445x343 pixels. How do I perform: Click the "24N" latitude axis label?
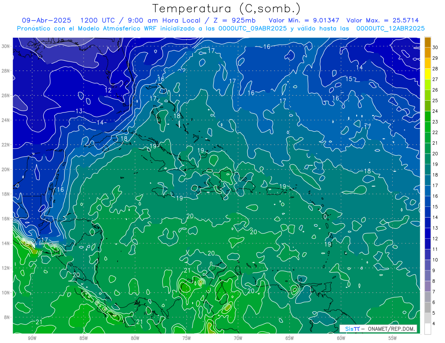click(x=6, y=120)
